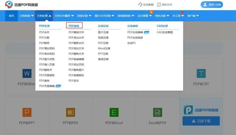
Task: Click the 迅捷PDF转换器 download promo P icon
Action: point(188,110)
